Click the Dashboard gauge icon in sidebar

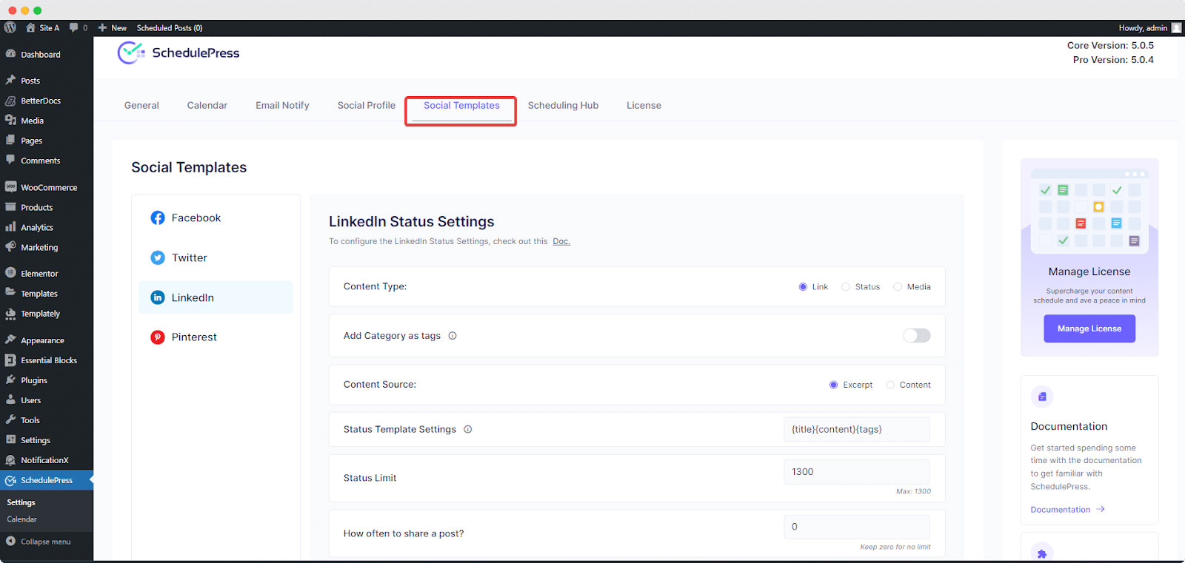pos(10,54)
